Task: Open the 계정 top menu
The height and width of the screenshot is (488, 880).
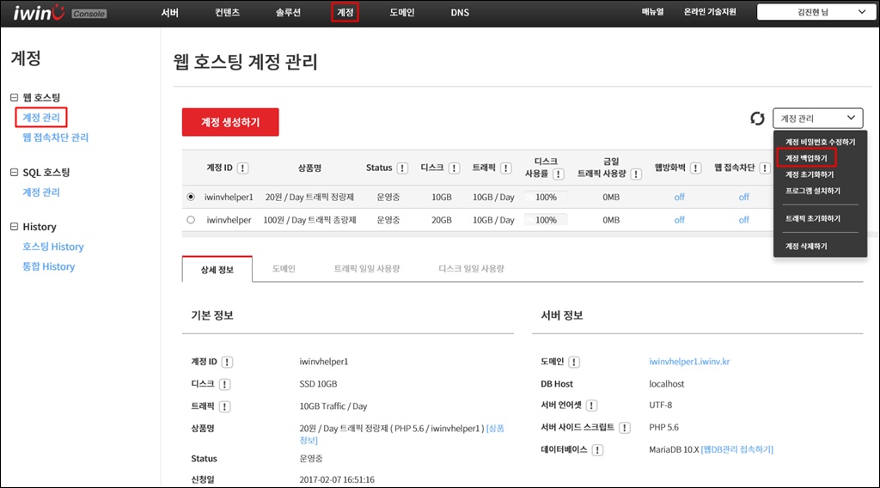Action: tap(345, 12)
